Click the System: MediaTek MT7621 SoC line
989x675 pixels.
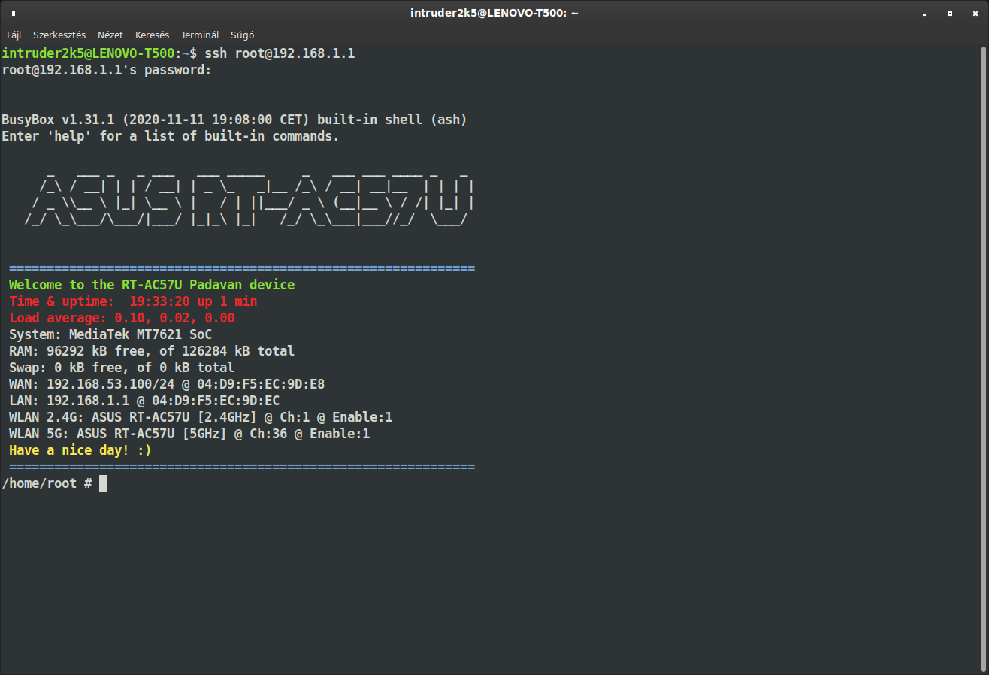[x=110, y=334]
